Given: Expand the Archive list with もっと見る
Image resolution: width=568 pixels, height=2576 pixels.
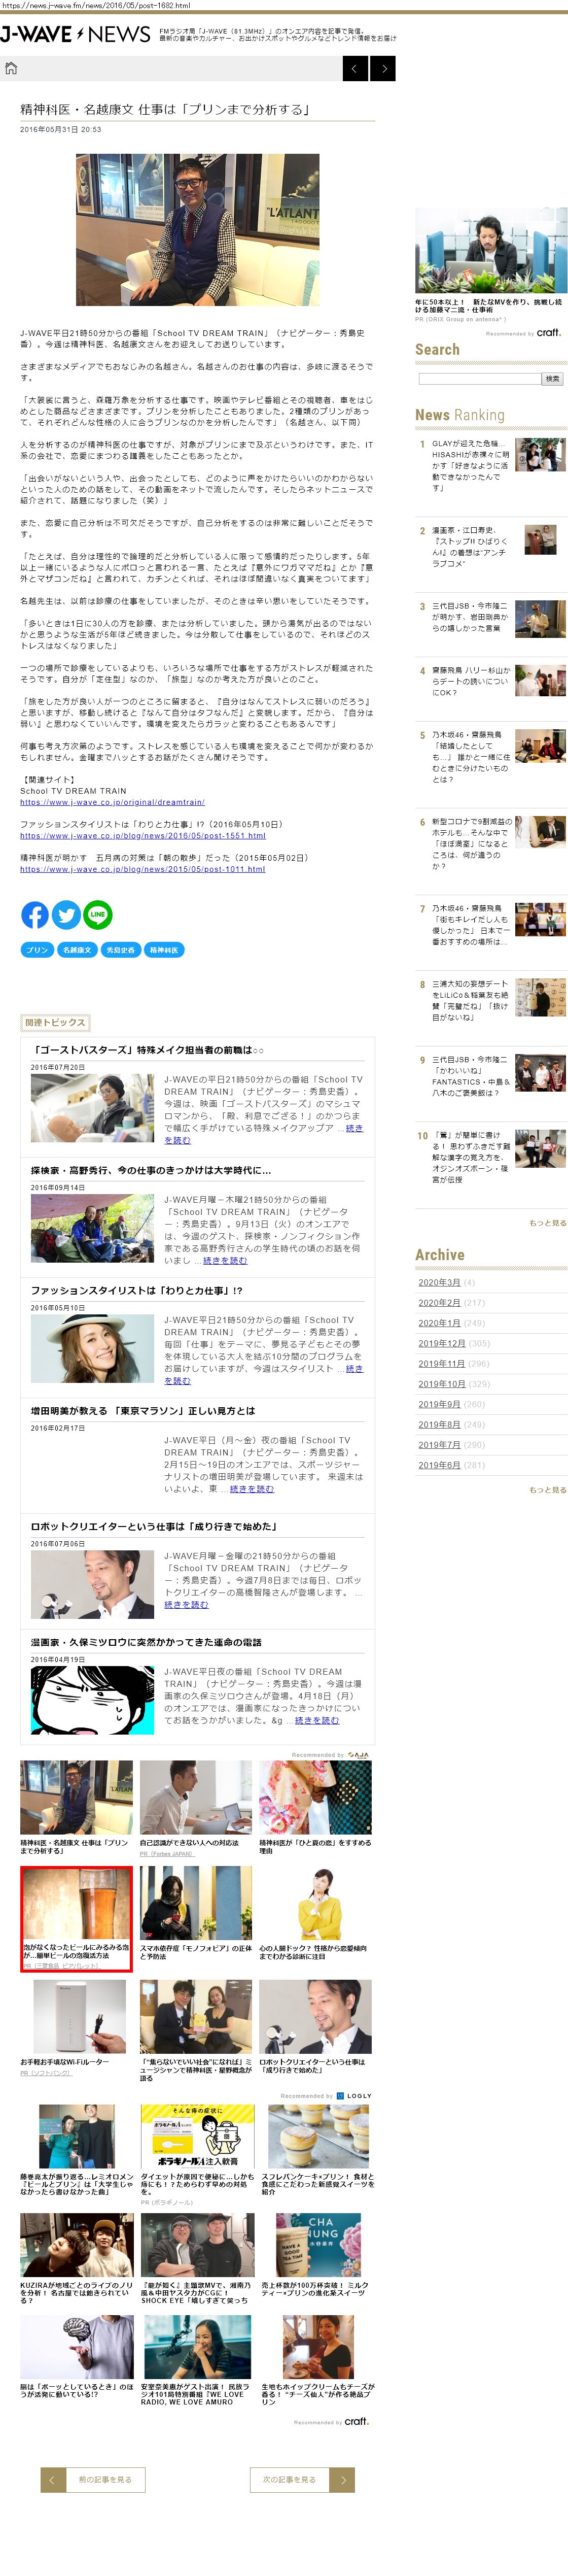Looking at the screenshot, I should click(547, 1490).
